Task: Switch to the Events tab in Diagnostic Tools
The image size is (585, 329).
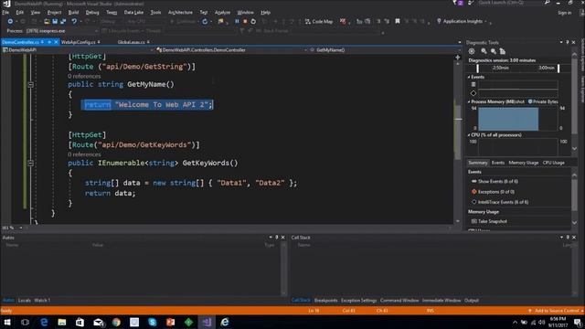Action: click(x=497, y=163)
